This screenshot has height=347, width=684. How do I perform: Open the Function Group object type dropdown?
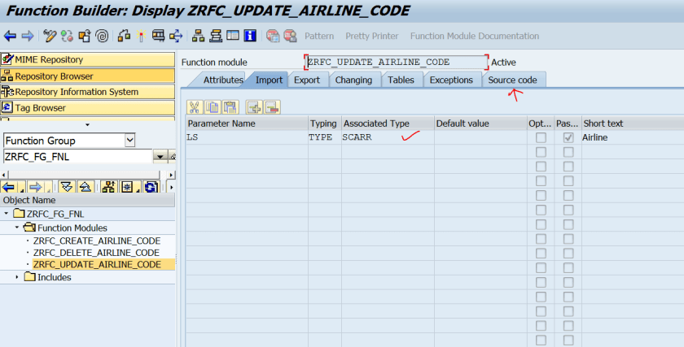pos(130,141)
